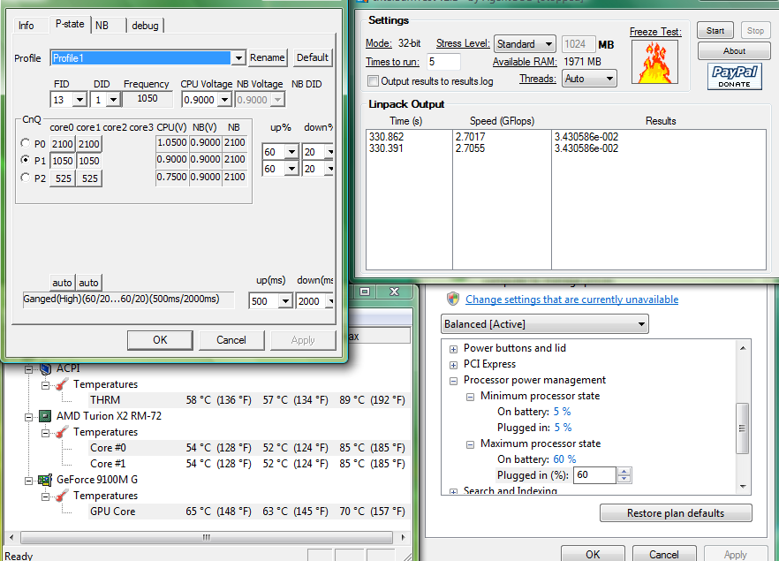Open the down(ms) 2000 dropdown
This screenshot has height=561, width=779.
click(330, 300)
